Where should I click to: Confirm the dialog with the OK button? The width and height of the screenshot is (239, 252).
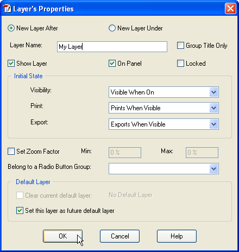62,236
